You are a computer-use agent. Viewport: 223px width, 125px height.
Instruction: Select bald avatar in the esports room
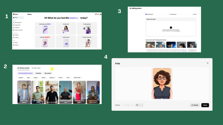(66, 92)
